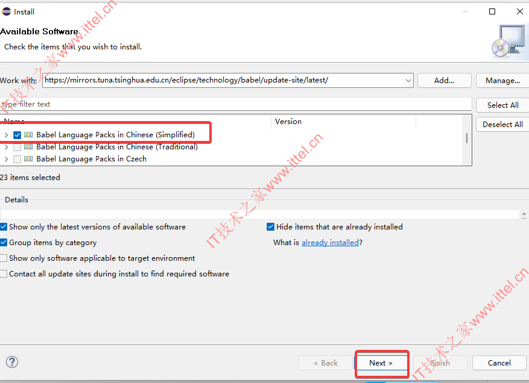
Task: Toggle Hide items that are already installed
Action: 270,226
